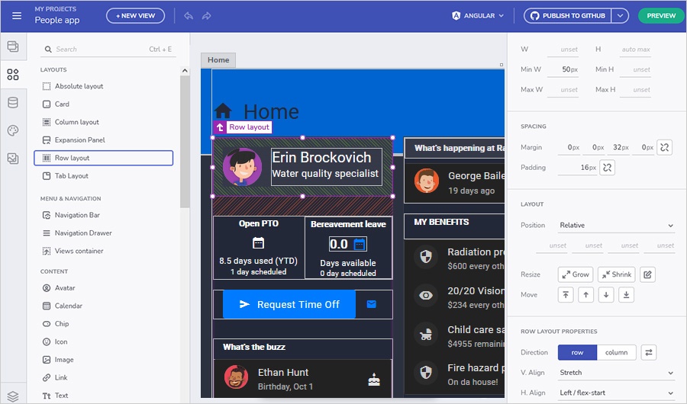Open the Layers icon at sidebar bottom

coord(13,396)
